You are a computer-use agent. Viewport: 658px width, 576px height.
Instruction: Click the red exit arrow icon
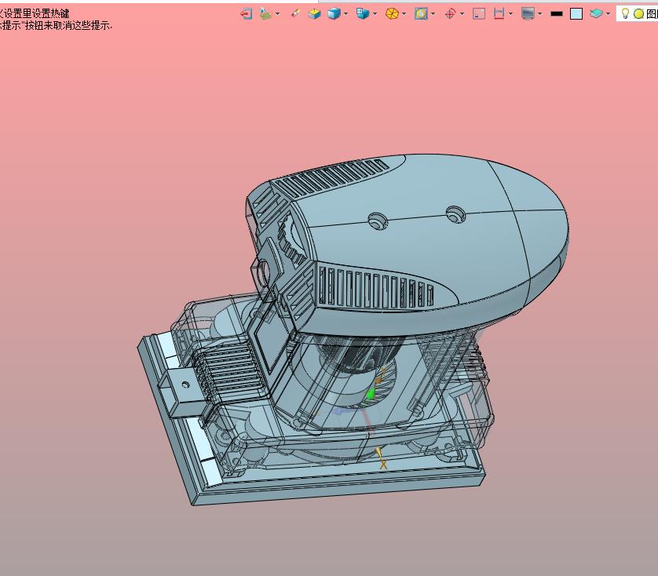tap(247, 14)
